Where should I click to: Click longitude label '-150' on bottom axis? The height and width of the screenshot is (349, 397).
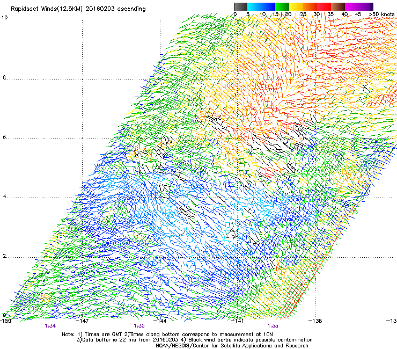(5, 321)
